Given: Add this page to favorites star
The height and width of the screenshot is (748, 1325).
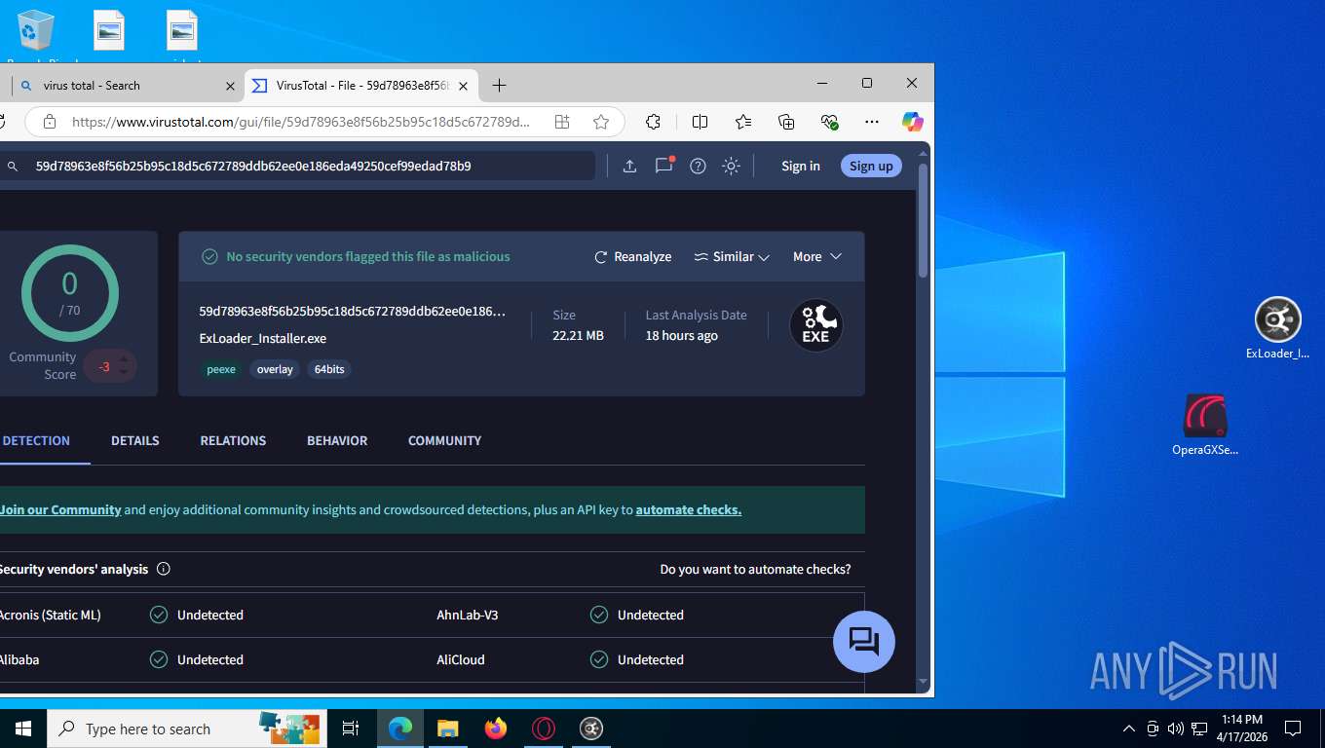Looking at the screenshot, I should click(x=601, y=122).
